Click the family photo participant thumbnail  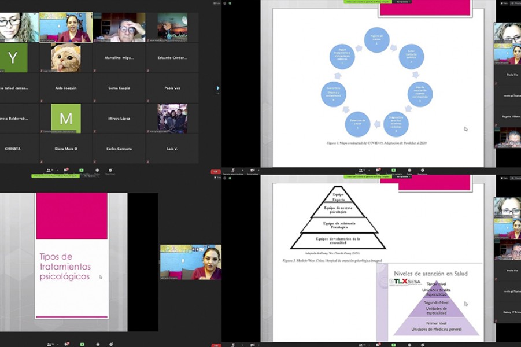(x=172, y=119)
